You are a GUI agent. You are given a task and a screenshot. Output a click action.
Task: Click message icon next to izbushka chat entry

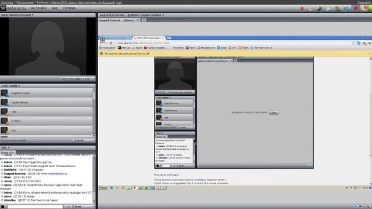pyautogui.click(x=2, y=200)
